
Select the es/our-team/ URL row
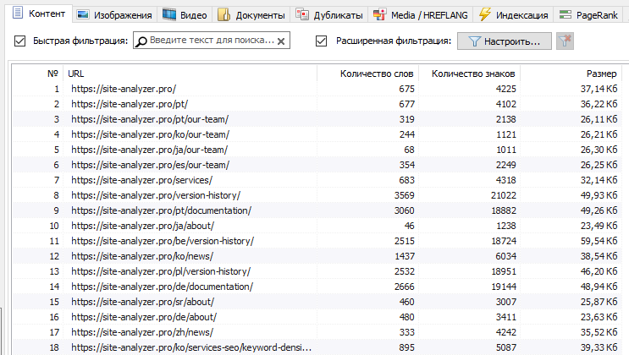(317, 165)
